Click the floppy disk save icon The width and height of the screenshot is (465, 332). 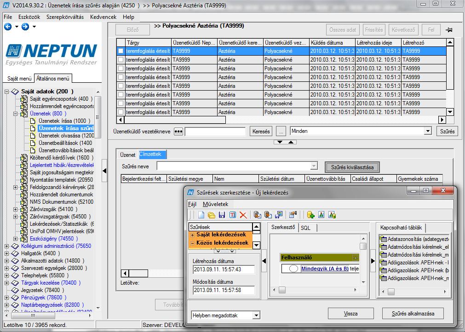tap(222, 215)
